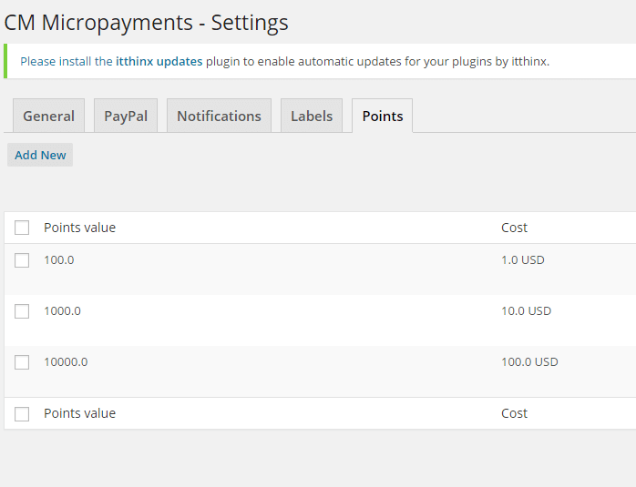Select the 100.0 points value entry
Screen dimensions: 636x487
(59, 260)
